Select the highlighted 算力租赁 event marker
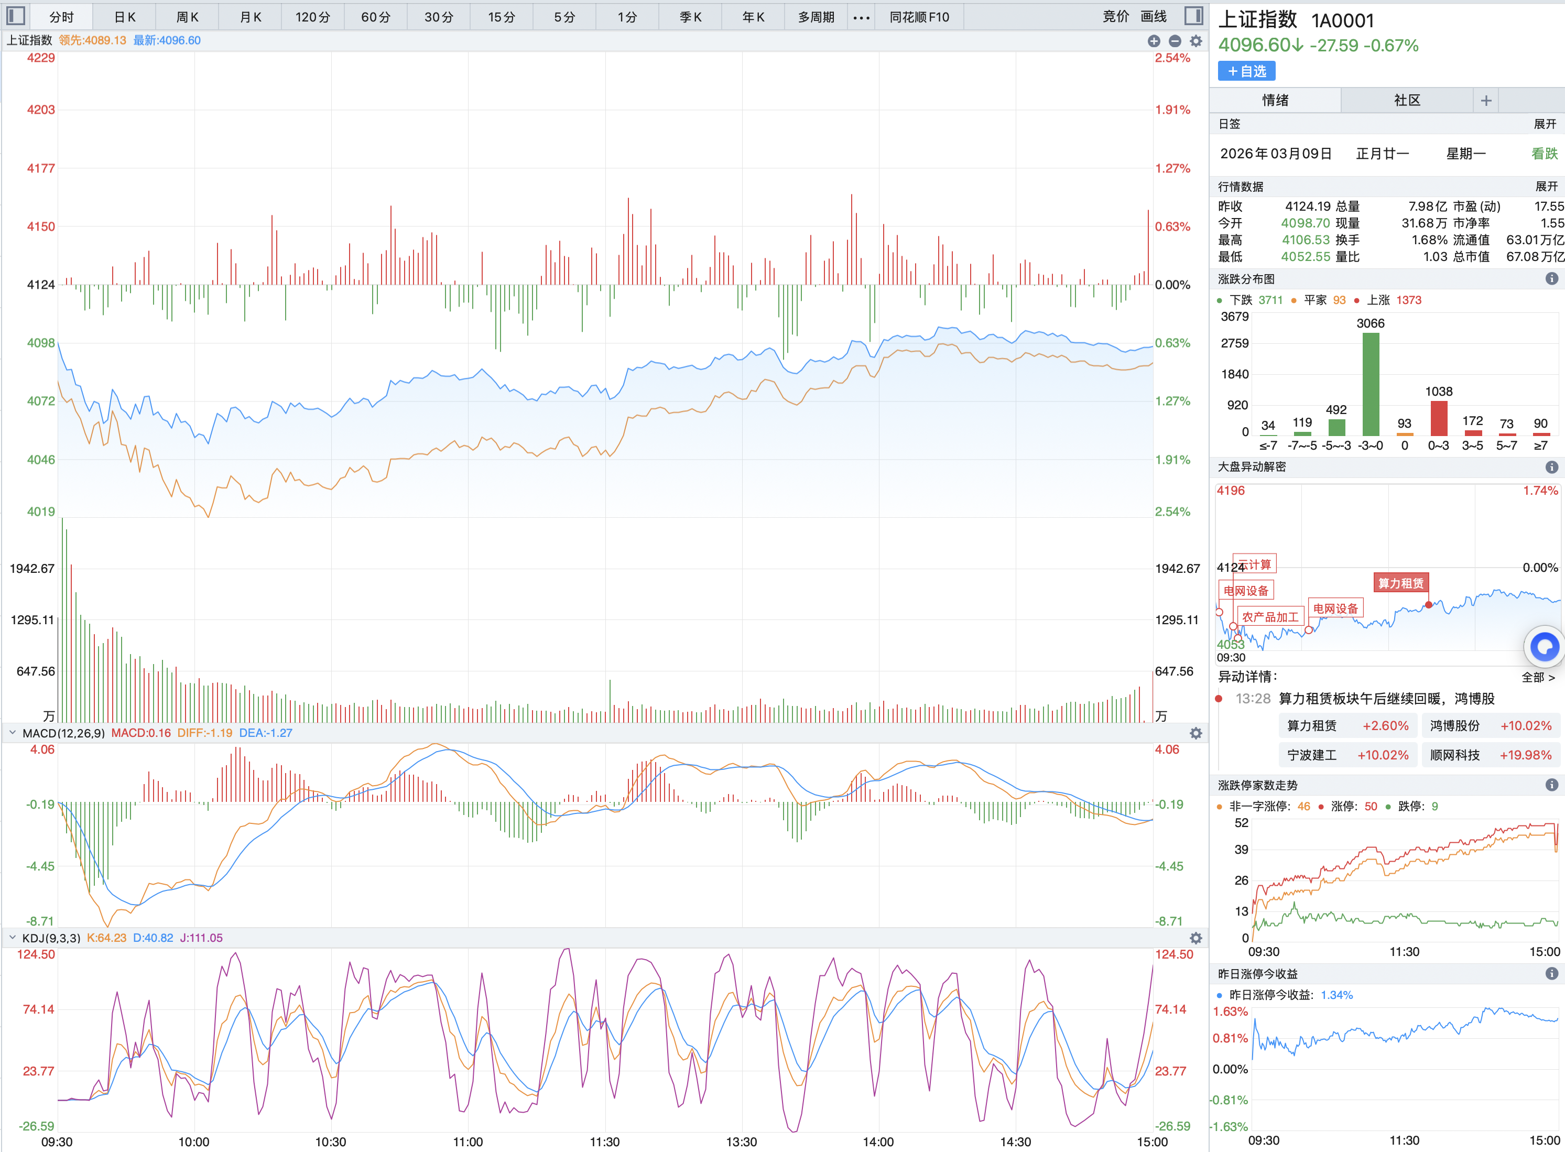This screenshot has height=1152, width=1565. tap(1401, 583)
